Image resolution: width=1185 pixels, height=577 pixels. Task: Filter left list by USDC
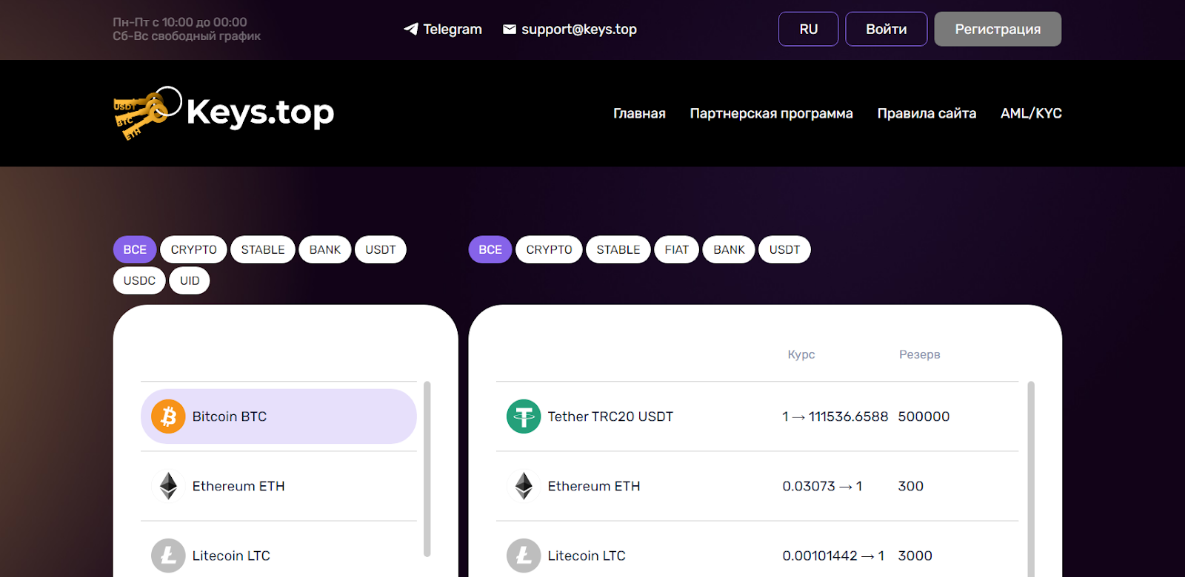tap(139, 280)
